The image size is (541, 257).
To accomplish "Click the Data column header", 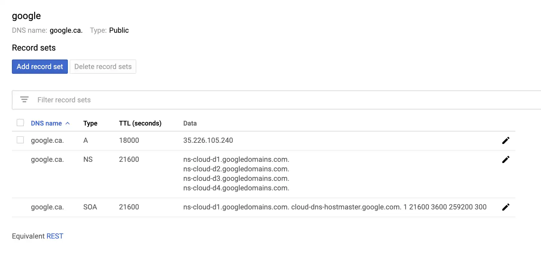I will point(190,123).
